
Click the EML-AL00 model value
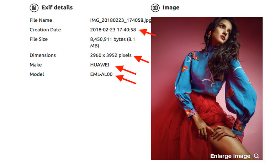[101, 74]
